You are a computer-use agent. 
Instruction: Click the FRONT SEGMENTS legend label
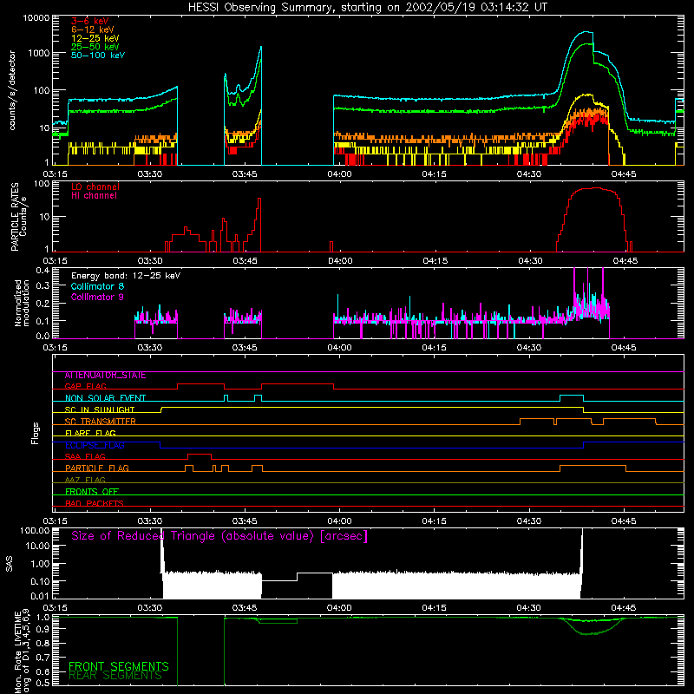(119, 666)
